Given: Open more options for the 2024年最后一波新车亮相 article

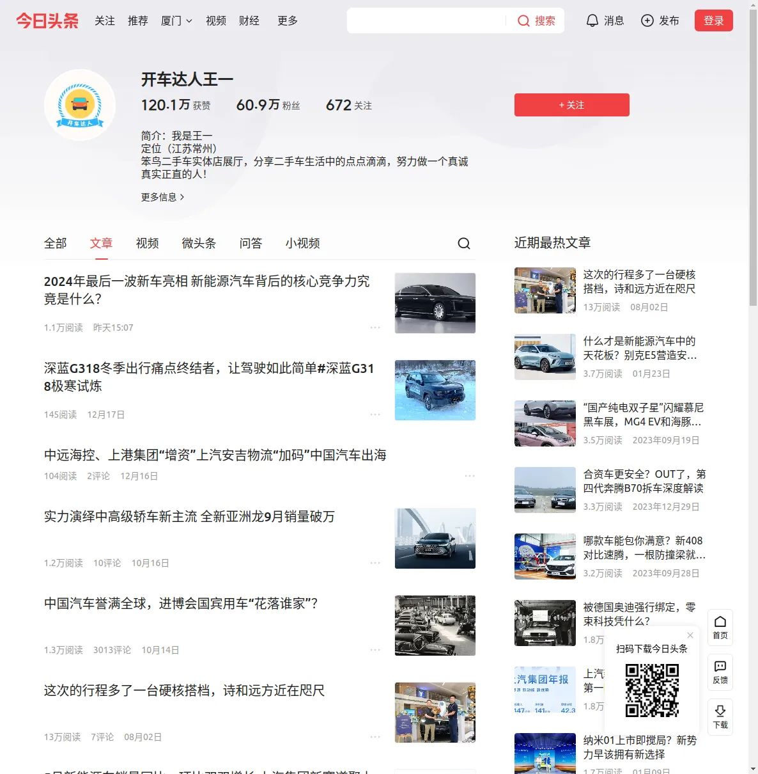Looking at the screenshot, I should (375, 328).
